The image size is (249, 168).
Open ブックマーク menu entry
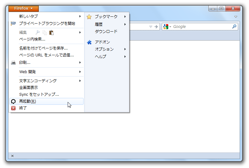click(x=107, y=17)
